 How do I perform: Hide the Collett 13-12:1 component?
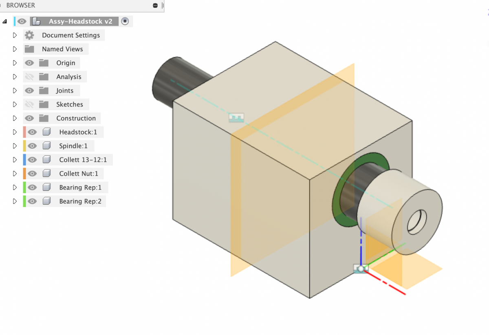click(32, 160)
